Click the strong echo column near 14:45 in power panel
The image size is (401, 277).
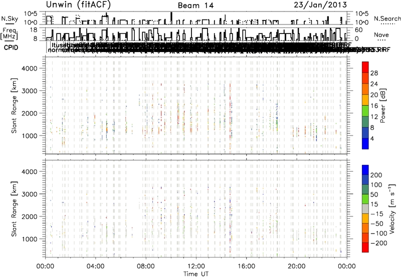tap(230, 117)
